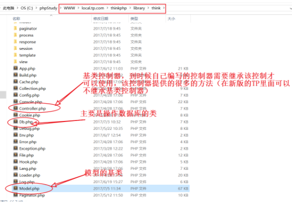Expand breadcrumb chevron after OS (C:)
This screenshot has width=292, height=202.
click(36, 8)
